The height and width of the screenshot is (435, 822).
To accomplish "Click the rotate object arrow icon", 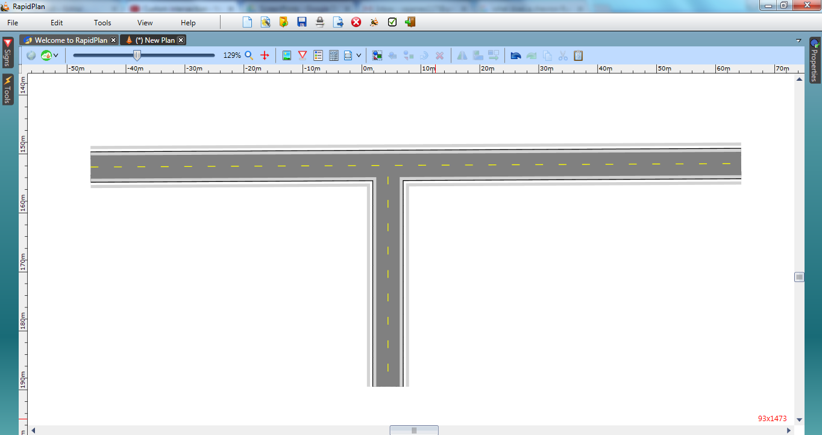I will click(424, 55).
